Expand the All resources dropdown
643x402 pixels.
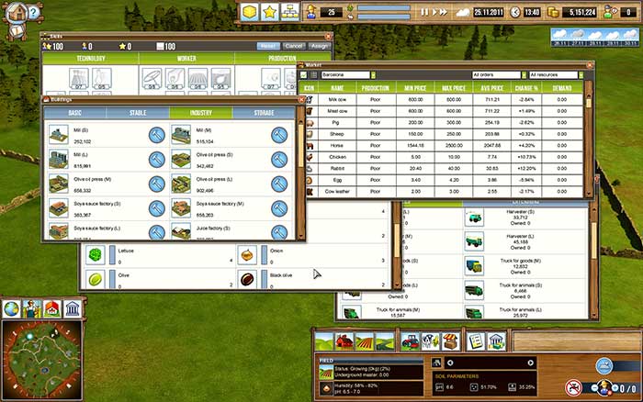tap(554, 75)
